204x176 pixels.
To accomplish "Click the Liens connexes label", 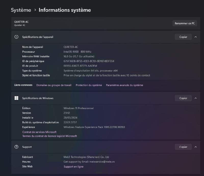I will [23, 85].
